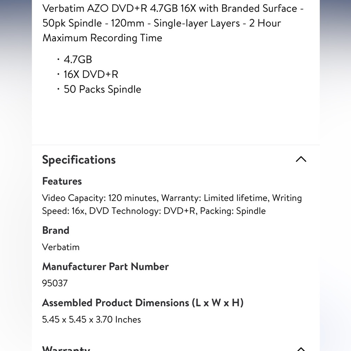351x351 pixels.
Task: Select the Video Capacity features text
Action: (172, 204)
